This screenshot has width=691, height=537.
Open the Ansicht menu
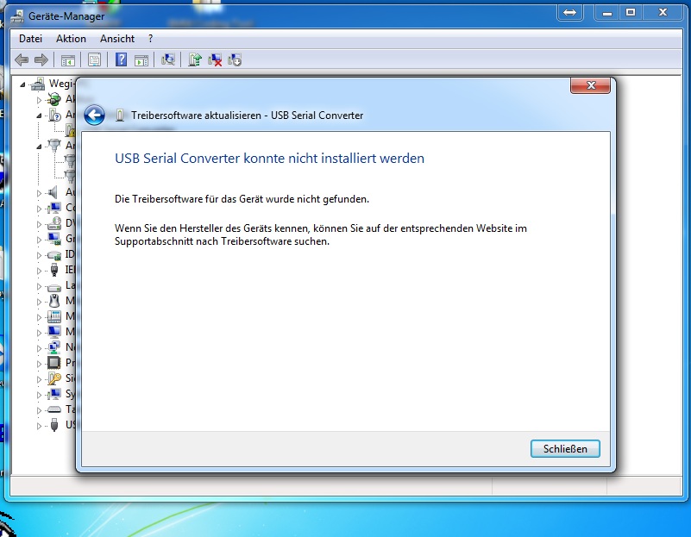tap(117, 39)
